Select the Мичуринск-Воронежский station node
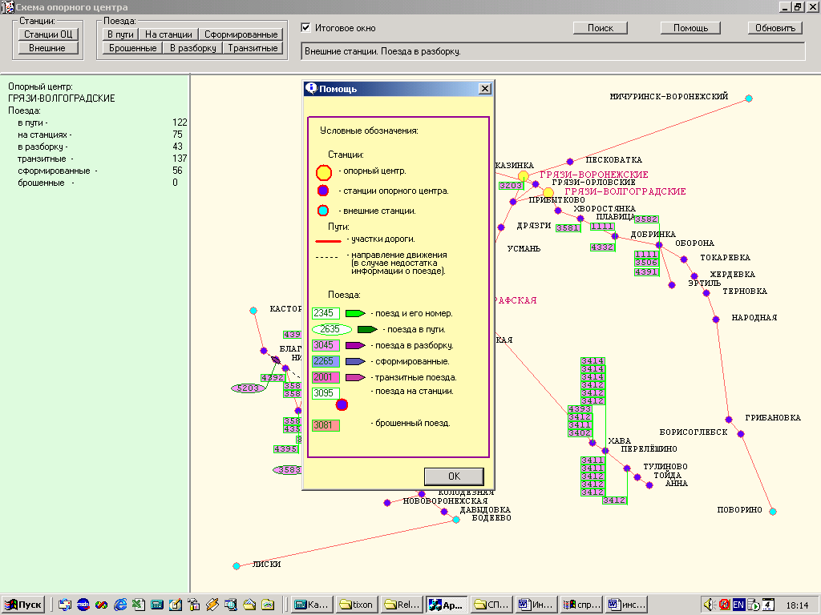The image size is (821, 615). pyautogui.click(x=749, y=98)
